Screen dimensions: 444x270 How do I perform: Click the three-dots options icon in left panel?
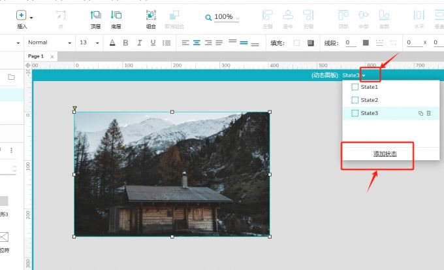(11, 150)
